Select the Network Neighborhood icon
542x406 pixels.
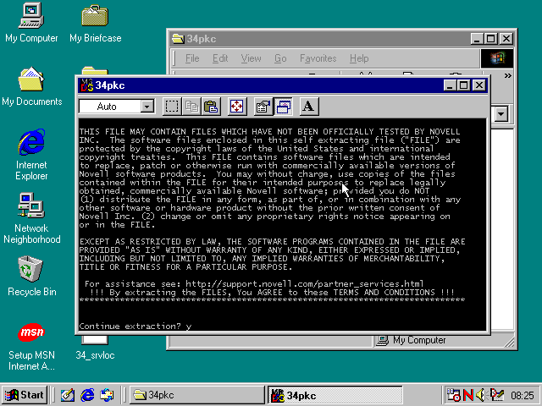[31, 218]
